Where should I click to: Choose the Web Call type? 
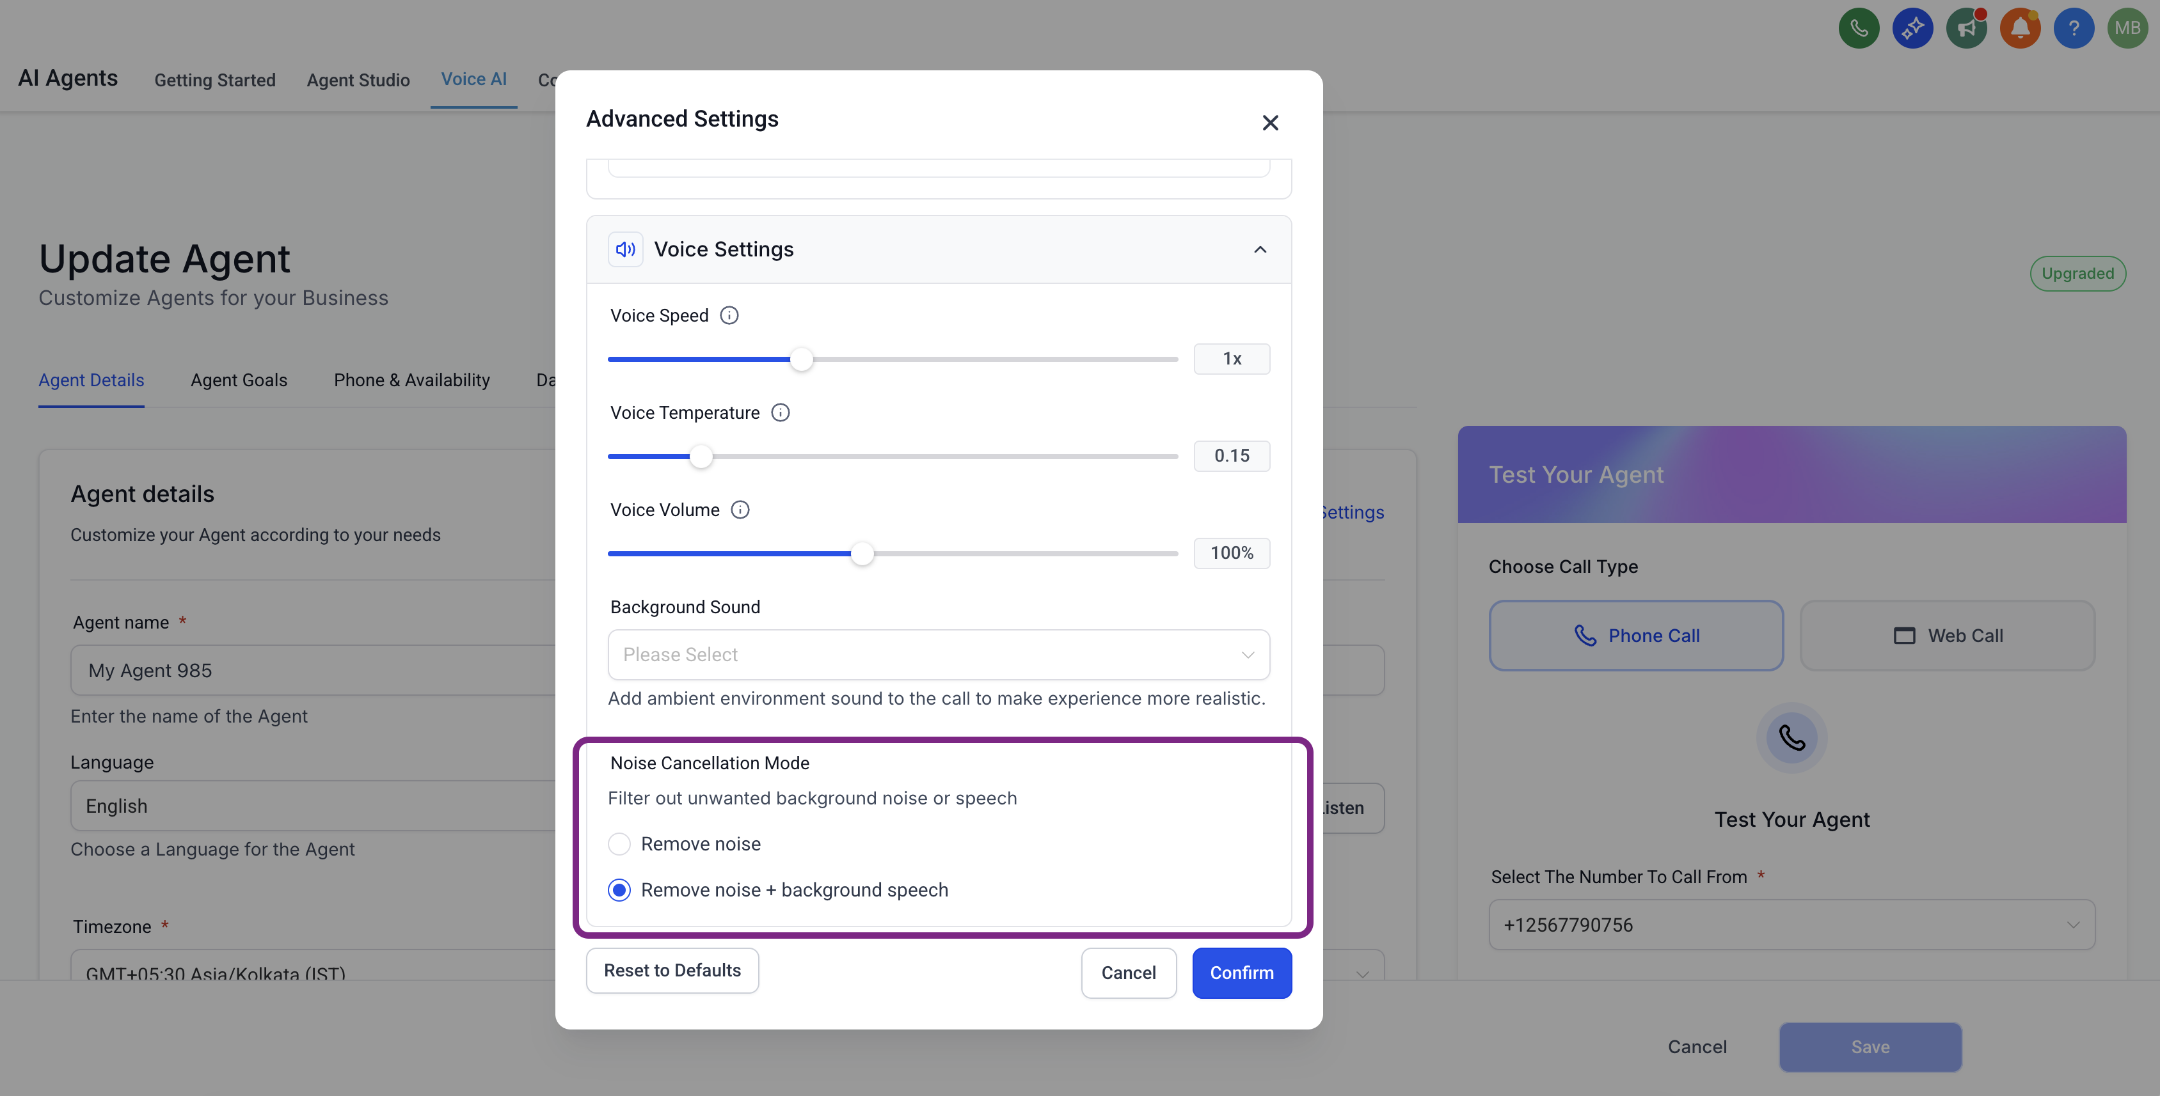[1947, 636]
